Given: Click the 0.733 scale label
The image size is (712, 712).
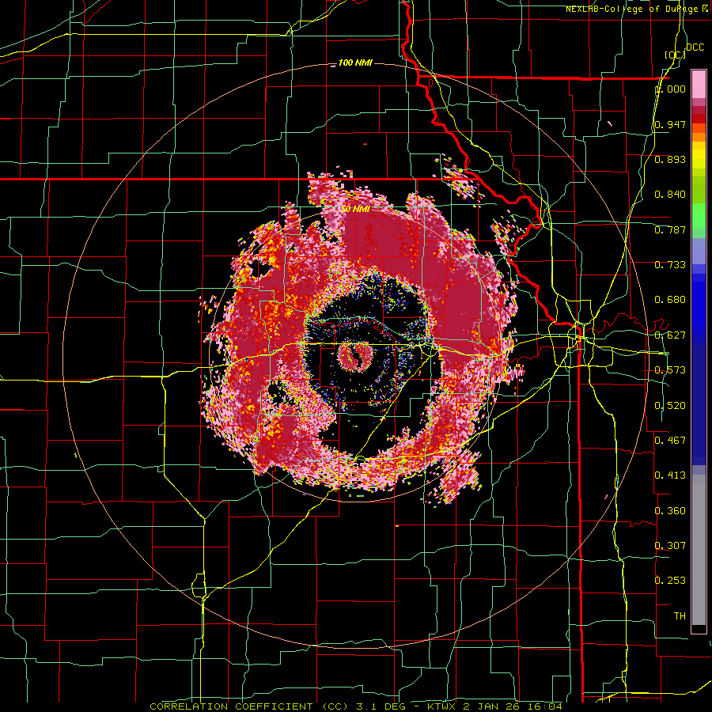Looking at the screenshot, I should click(670, 265).
